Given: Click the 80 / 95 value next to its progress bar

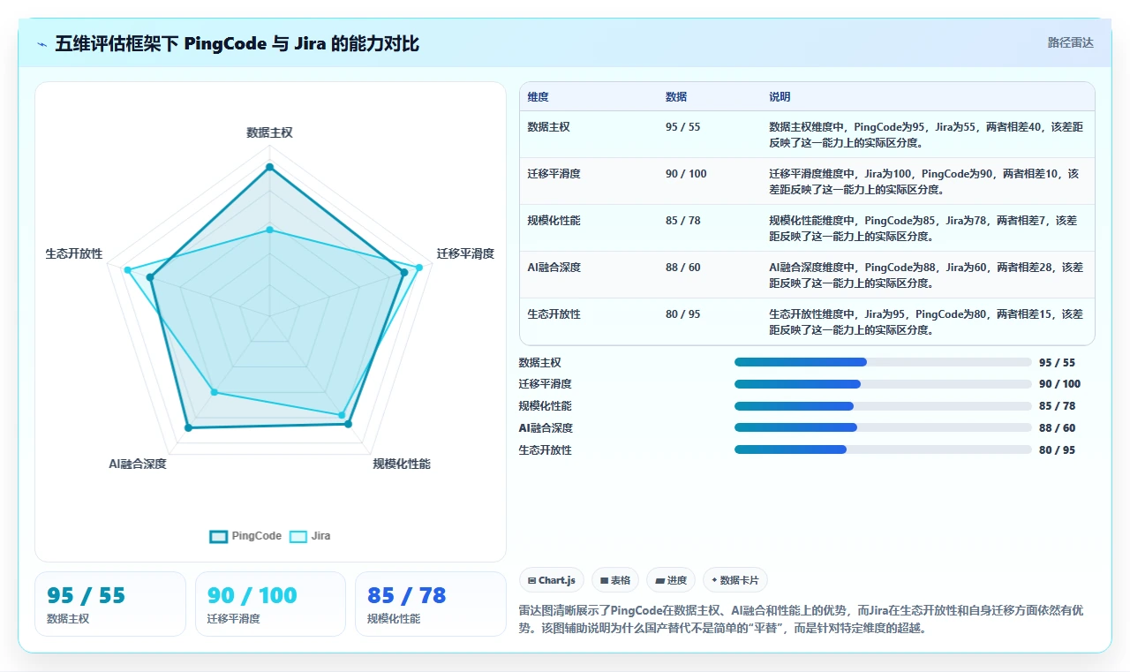Looking at the screenshot, I should tap(1058, 449).
